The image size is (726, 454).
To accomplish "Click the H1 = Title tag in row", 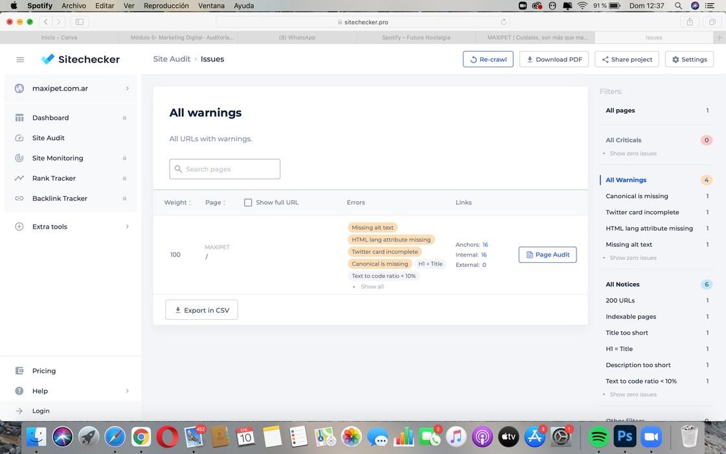I will (x=430, y=264).
